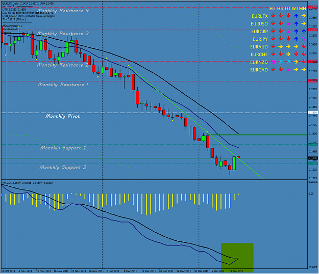The height and width of the screenshot is (274, 319).
Task: Click the EURCHF W1 red down arrow
Action: coord(296,54)
